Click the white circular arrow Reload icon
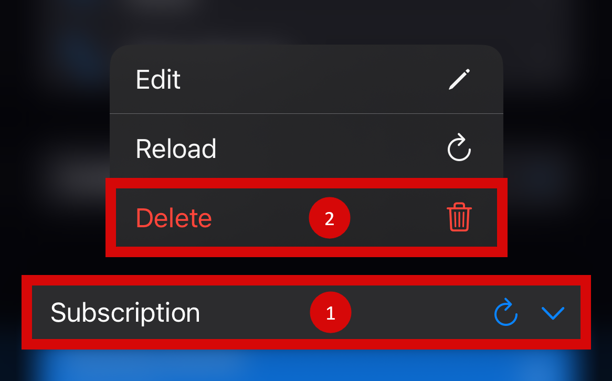Image resolution: width=612 pixels, height=381 pixels. click(459, 147)
